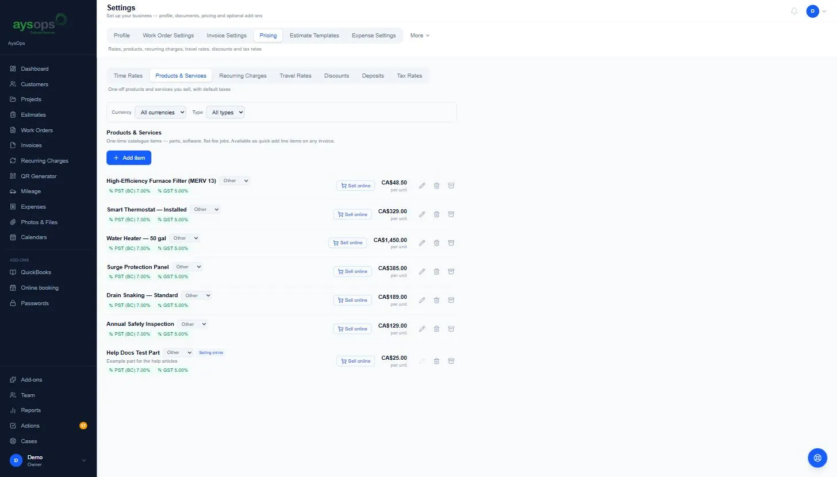Expand the More settings menu
This screenshot has width=837, height=477.
point(420,36)
